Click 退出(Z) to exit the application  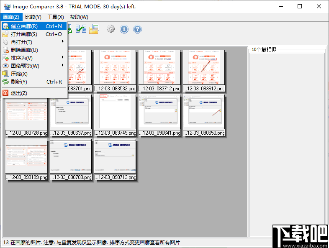tap(34, 93)
